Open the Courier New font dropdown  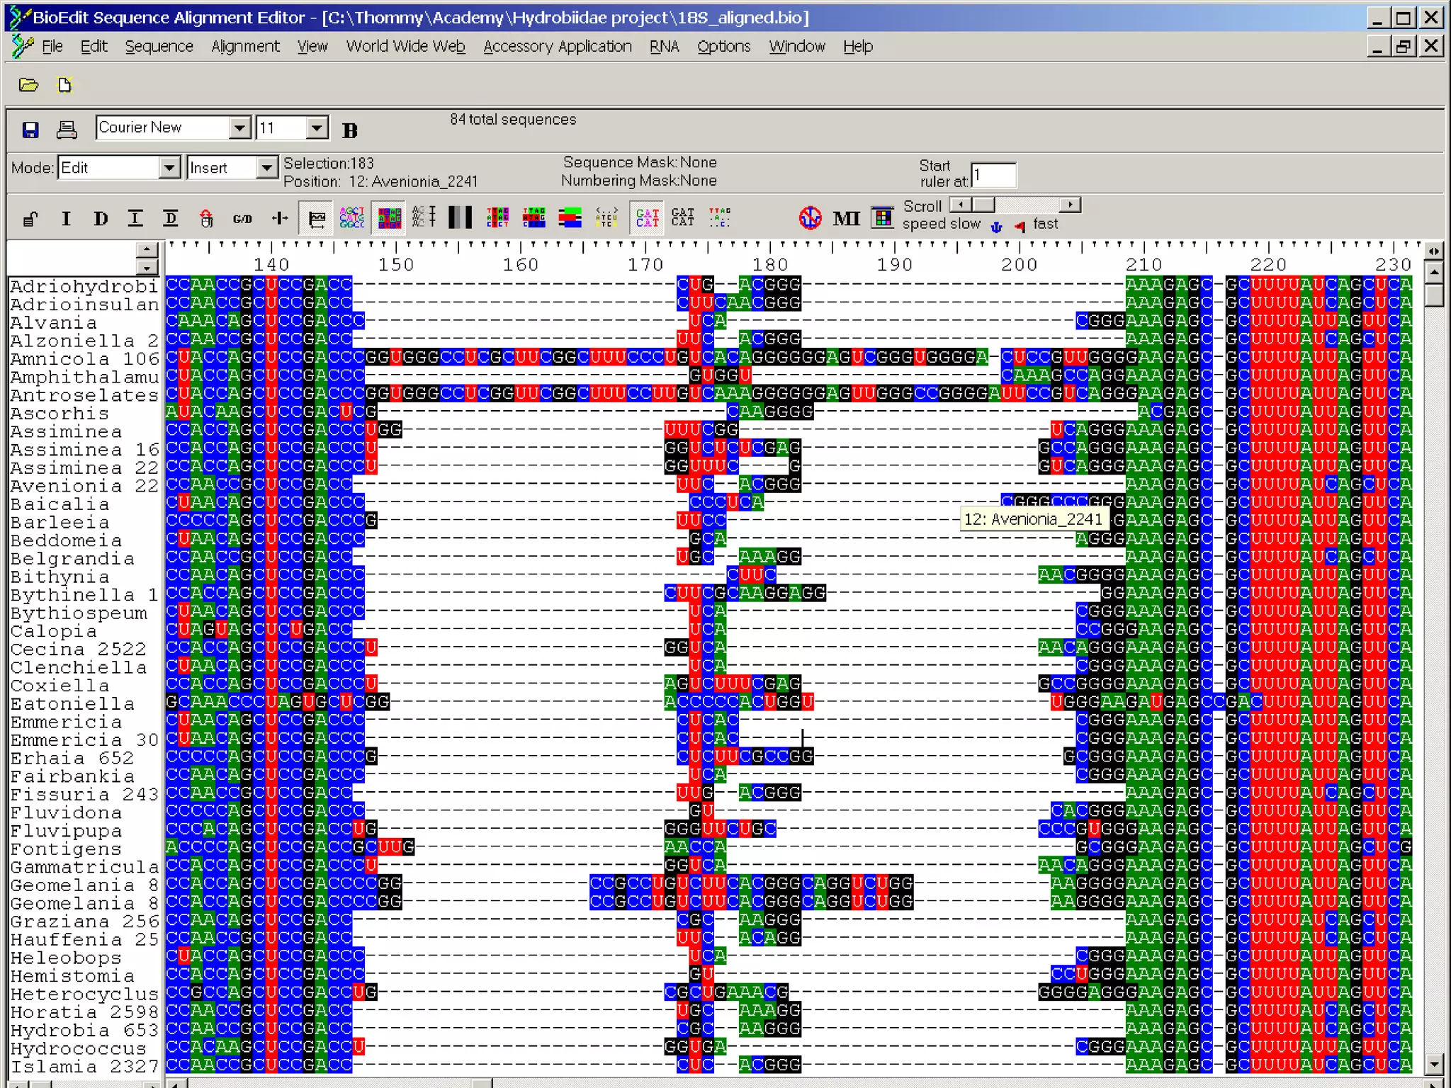click(x=240, y=127)
